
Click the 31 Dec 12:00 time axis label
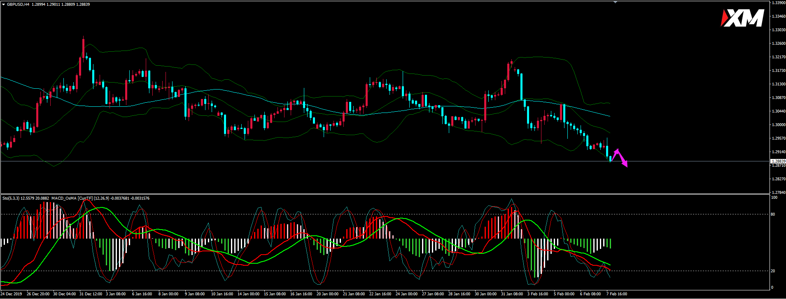point(91,294)
